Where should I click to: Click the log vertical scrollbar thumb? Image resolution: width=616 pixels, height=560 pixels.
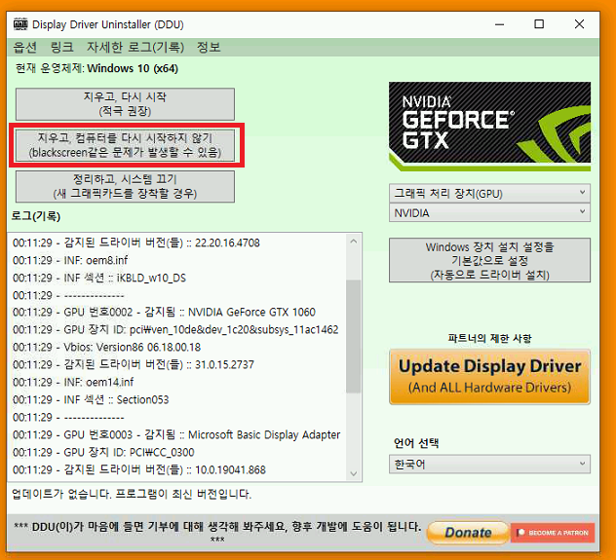click(x=354, y=336)
